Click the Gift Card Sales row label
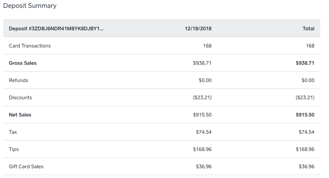 (26, 167)
